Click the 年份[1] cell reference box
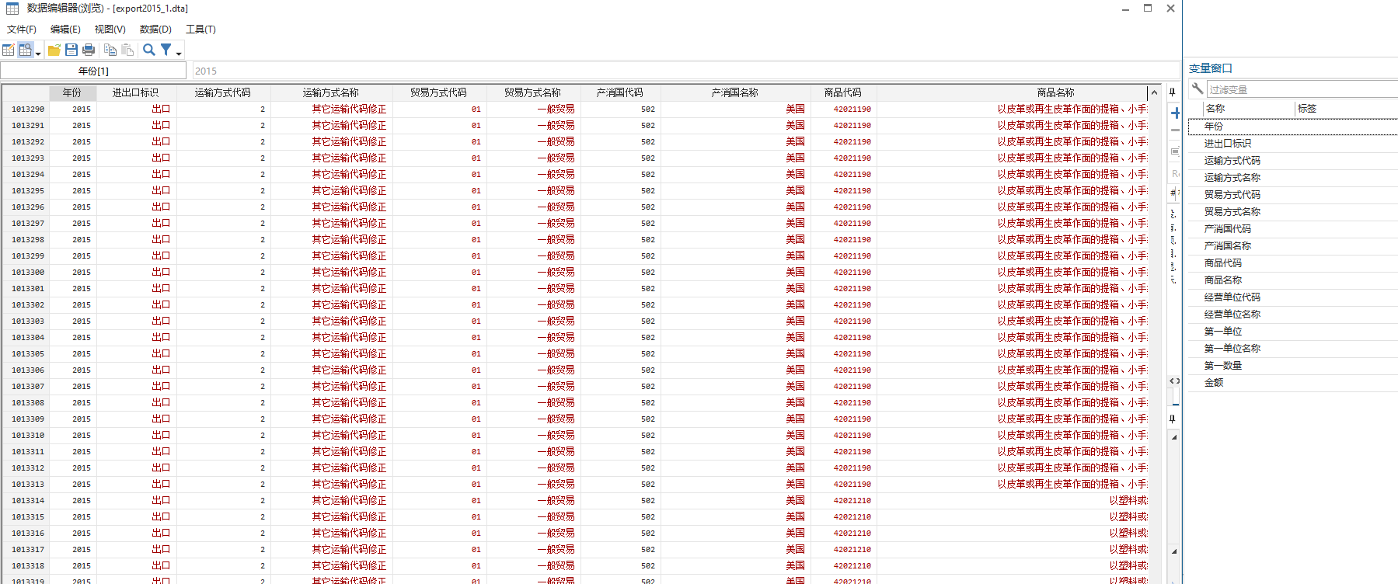Image resolution: width=1398 pixels, height=584 pixels. click(x=94, y=71)
